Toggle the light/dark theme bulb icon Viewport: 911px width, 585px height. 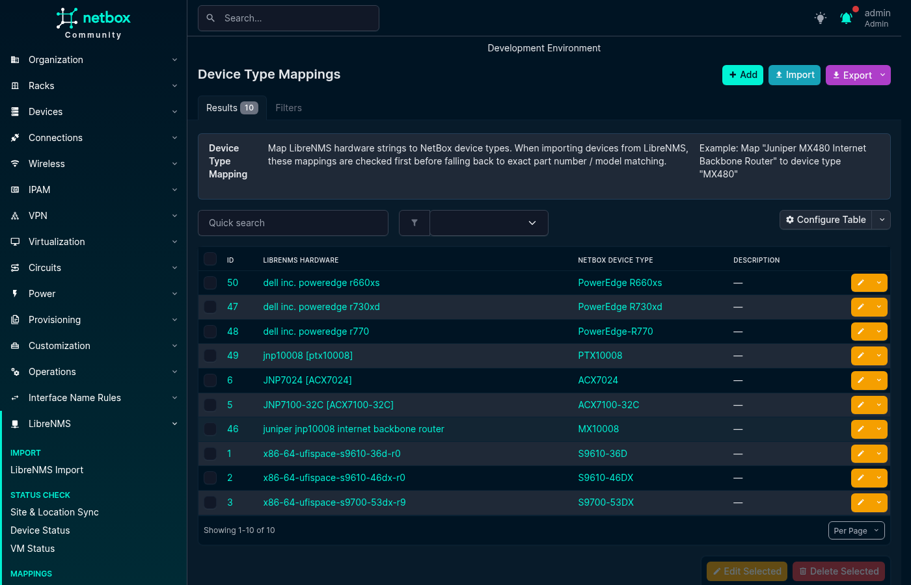click(x=821, y=18)
